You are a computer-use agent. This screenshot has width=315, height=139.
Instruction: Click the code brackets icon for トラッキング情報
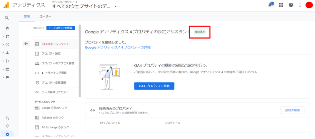click(37, 73)
